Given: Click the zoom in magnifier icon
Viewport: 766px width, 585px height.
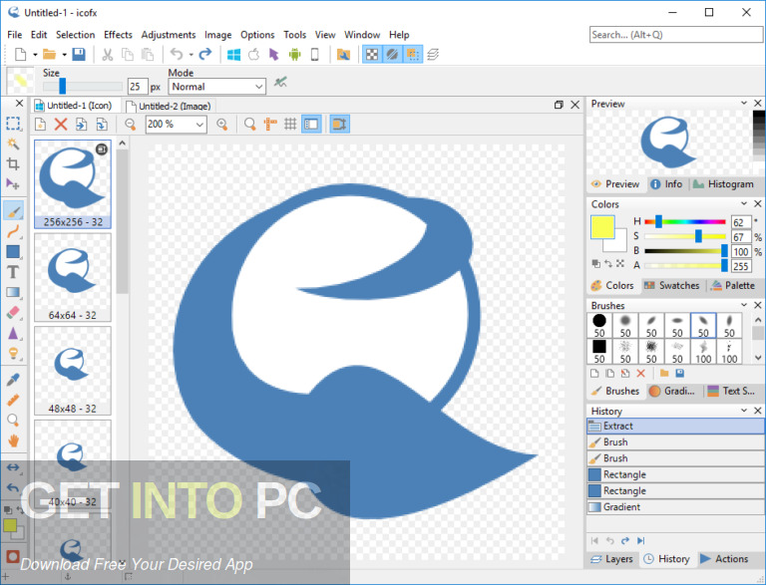Looking at the screenshot, I should (222, 124).
